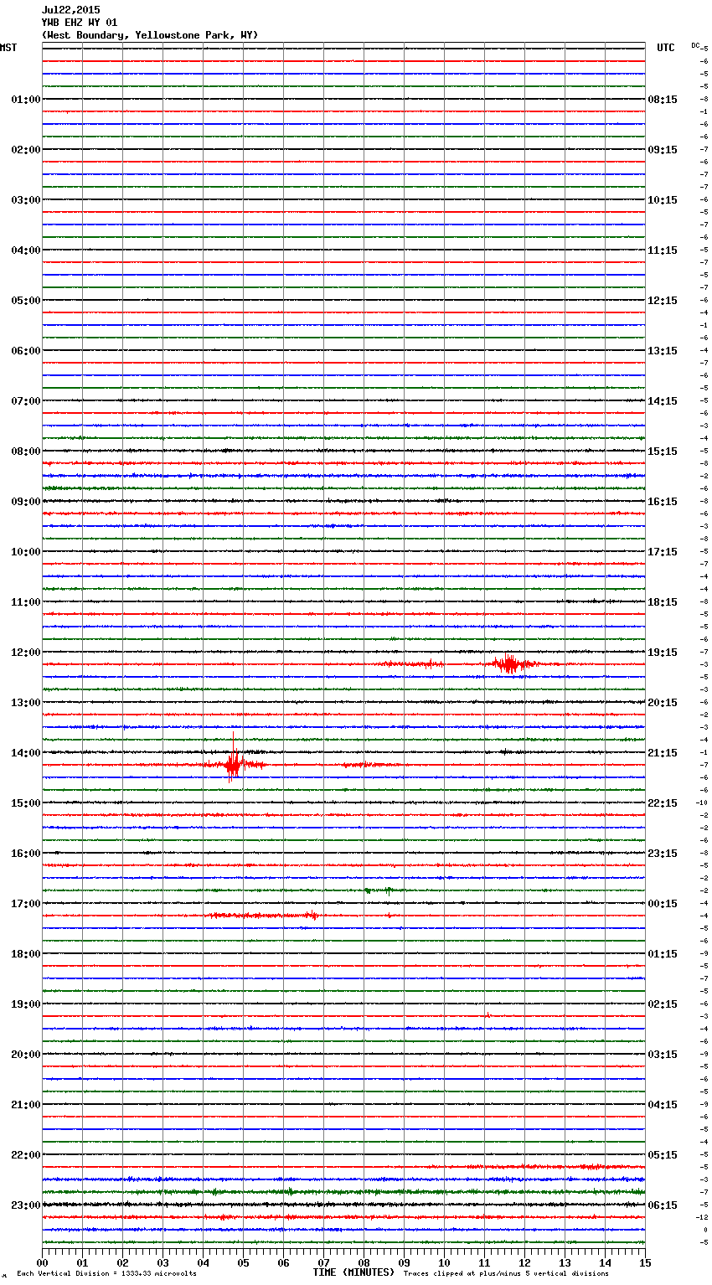Select the 16:00 MST time label
The width and height of the screenshot is (712, 1285).
[25, 854]
